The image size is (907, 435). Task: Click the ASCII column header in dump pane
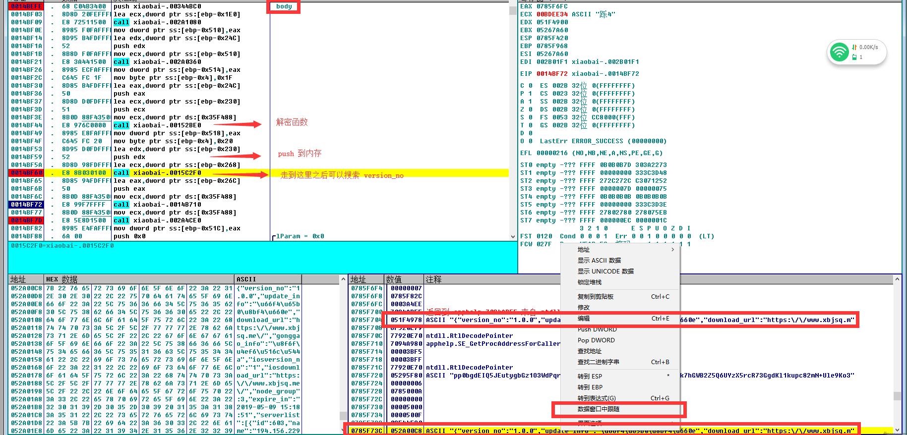coord(268,279)
